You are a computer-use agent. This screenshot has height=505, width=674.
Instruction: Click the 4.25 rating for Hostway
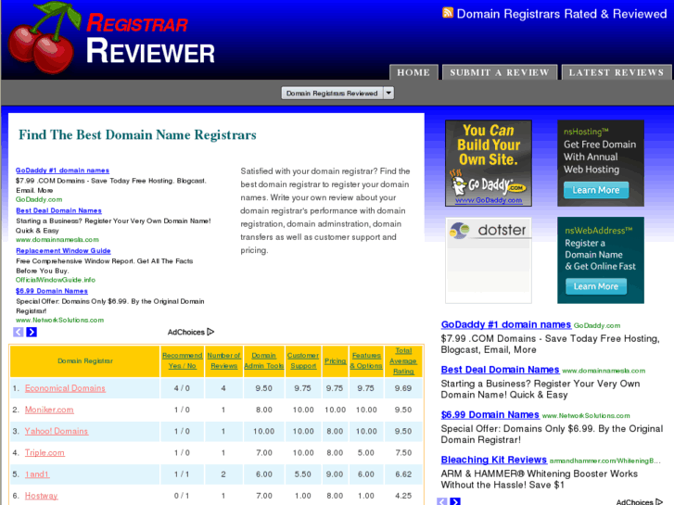coord(403,496)
